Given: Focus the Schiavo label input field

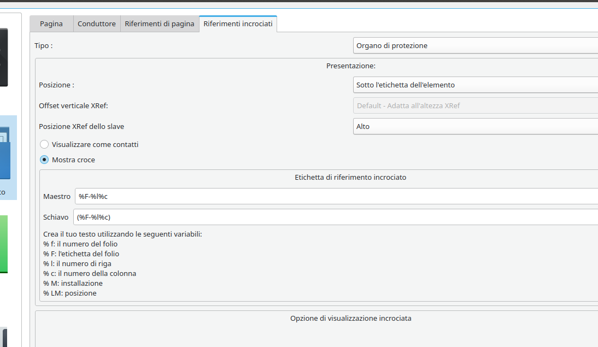Looking at the screenshot, I should (x=335, y=217).
